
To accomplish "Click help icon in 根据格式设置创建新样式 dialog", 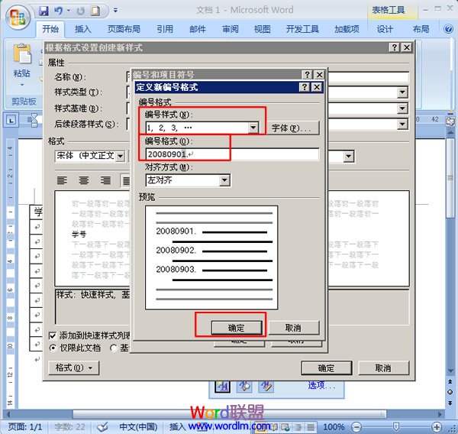I will 394,47.
